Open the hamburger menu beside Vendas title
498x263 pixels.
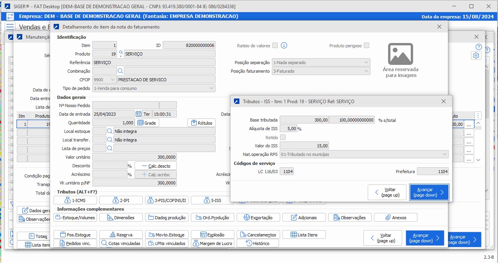click(x=10, y=27)
